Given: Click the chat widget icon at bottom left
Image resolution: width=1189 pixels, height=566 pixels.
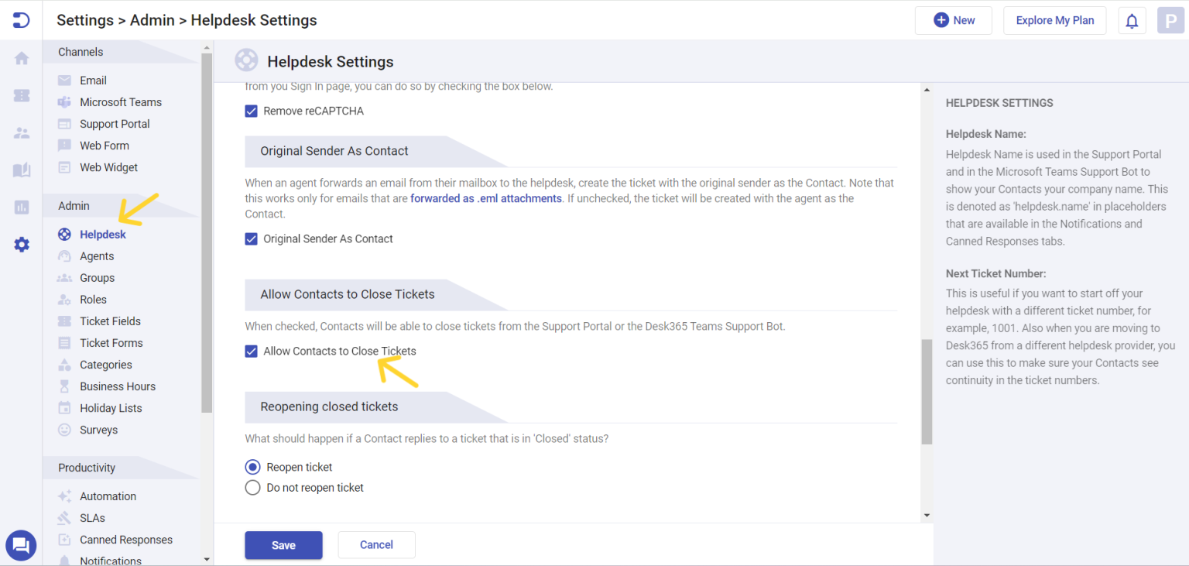Looking at the screenshot, I should pyautogui.click(x=21, y=545).
